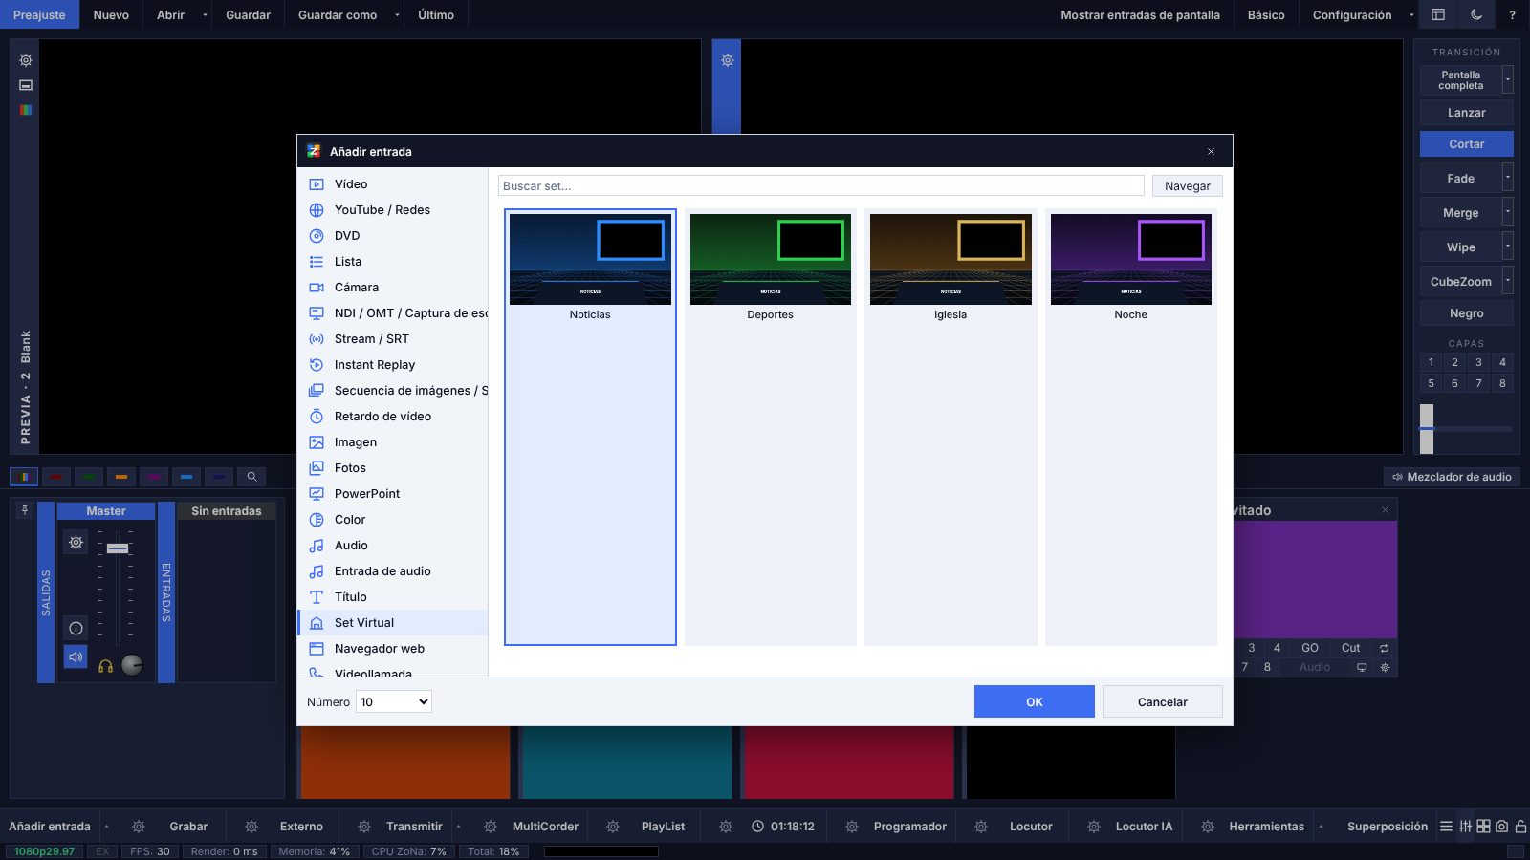Expand the Abrir dropdown arrow
Viewport: 1530px width, 860px height.
pyautogui.click(x=205, y=15)
